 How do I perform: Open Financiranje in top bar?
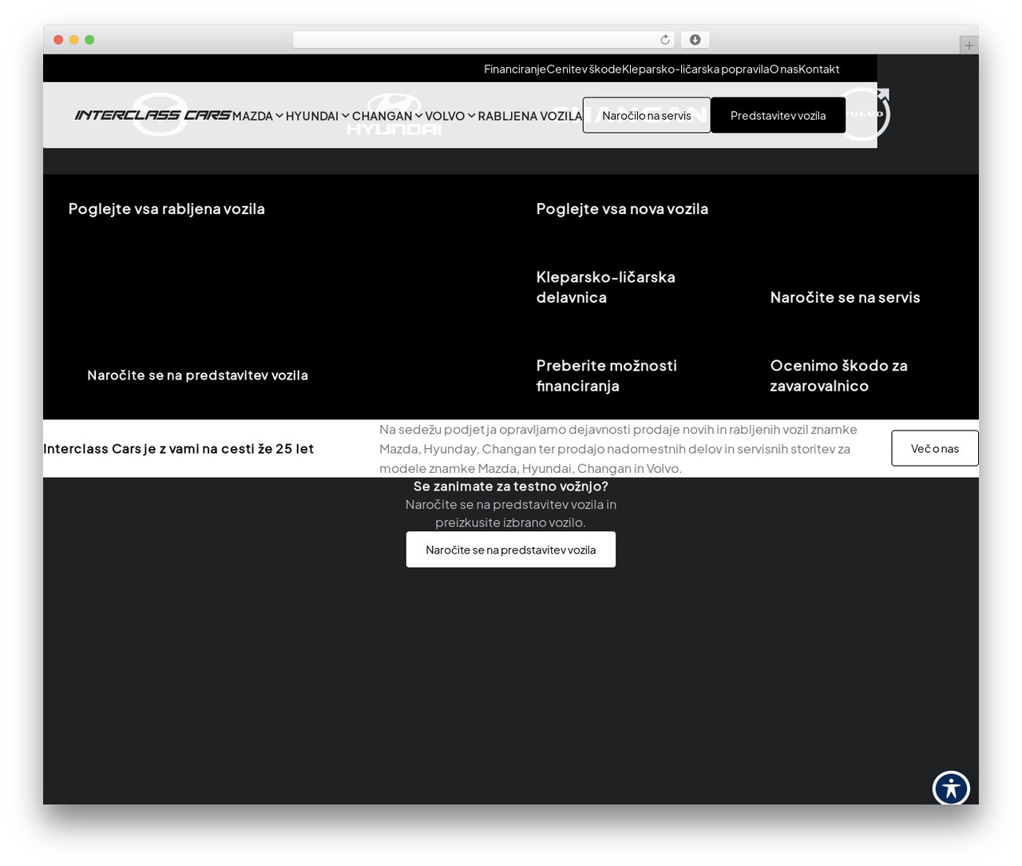coord(515,69)
